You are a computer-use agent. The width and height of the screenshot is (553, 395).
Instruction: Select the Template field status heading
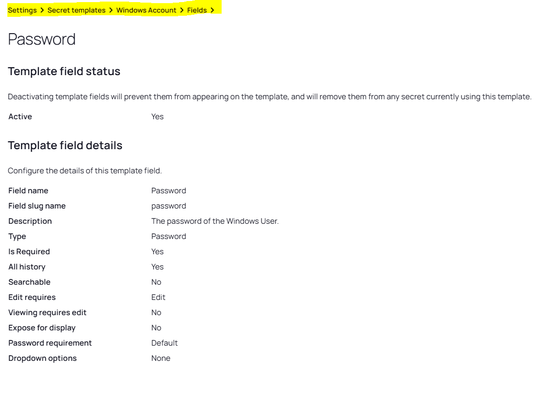point(64,71)
